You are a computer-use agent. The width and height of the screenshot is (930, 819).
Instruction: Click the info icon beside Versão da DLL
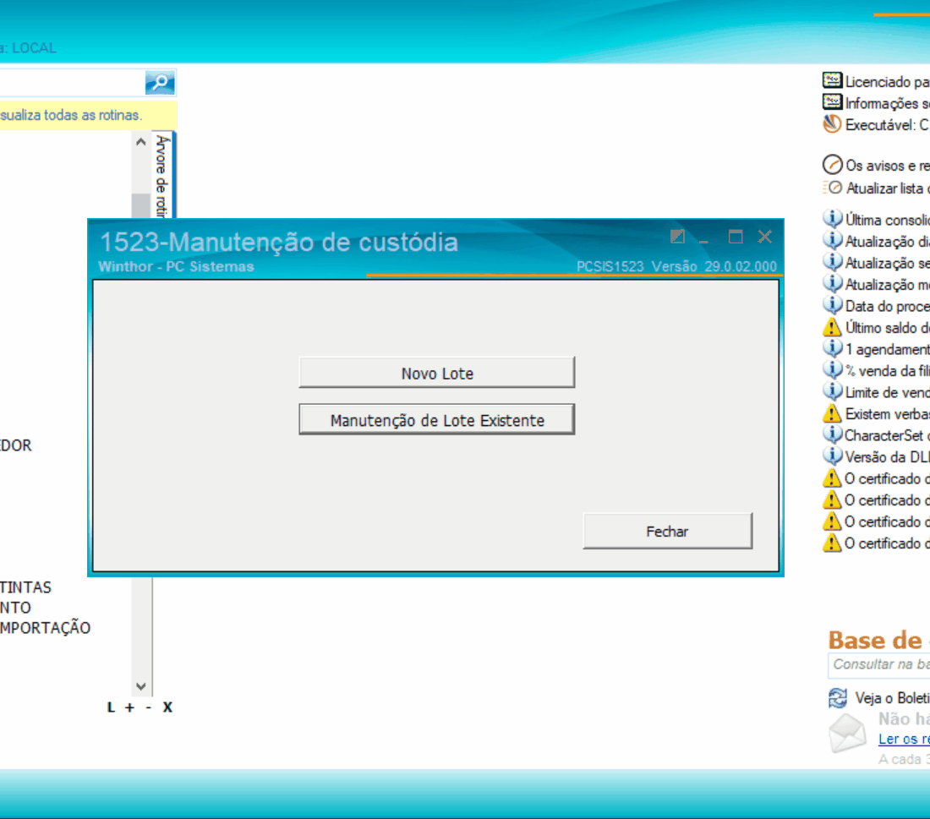[832, 456]
